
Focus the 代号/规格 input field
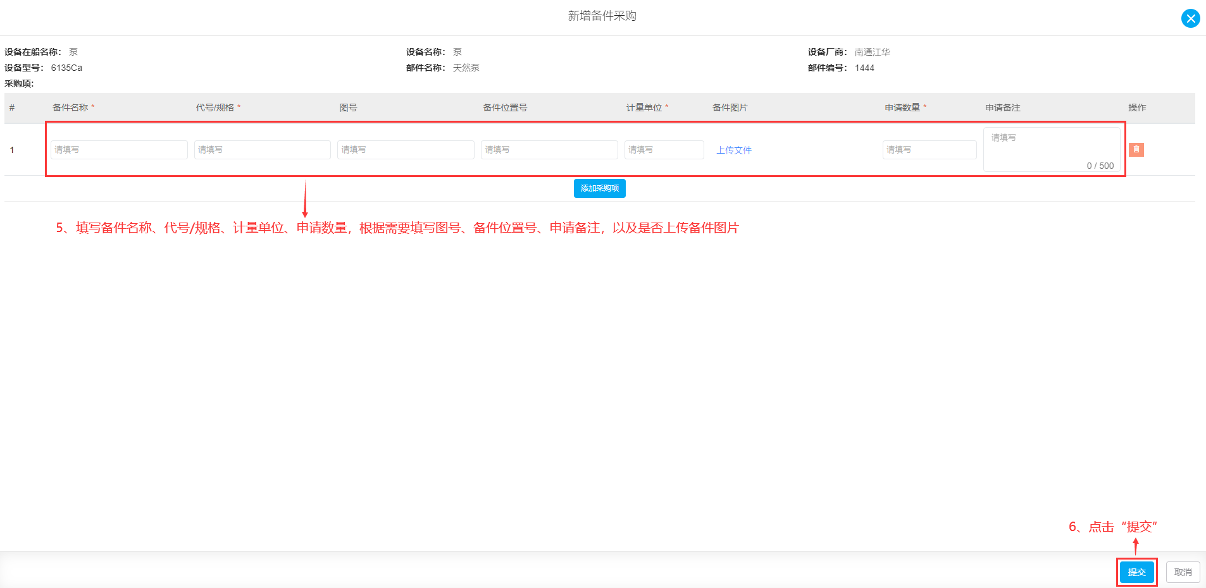click(263, 150)
